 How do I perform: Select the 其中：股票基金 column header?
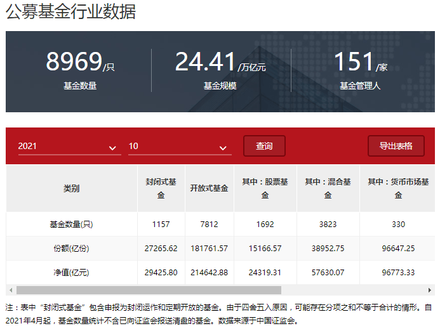tap(265, 188)
